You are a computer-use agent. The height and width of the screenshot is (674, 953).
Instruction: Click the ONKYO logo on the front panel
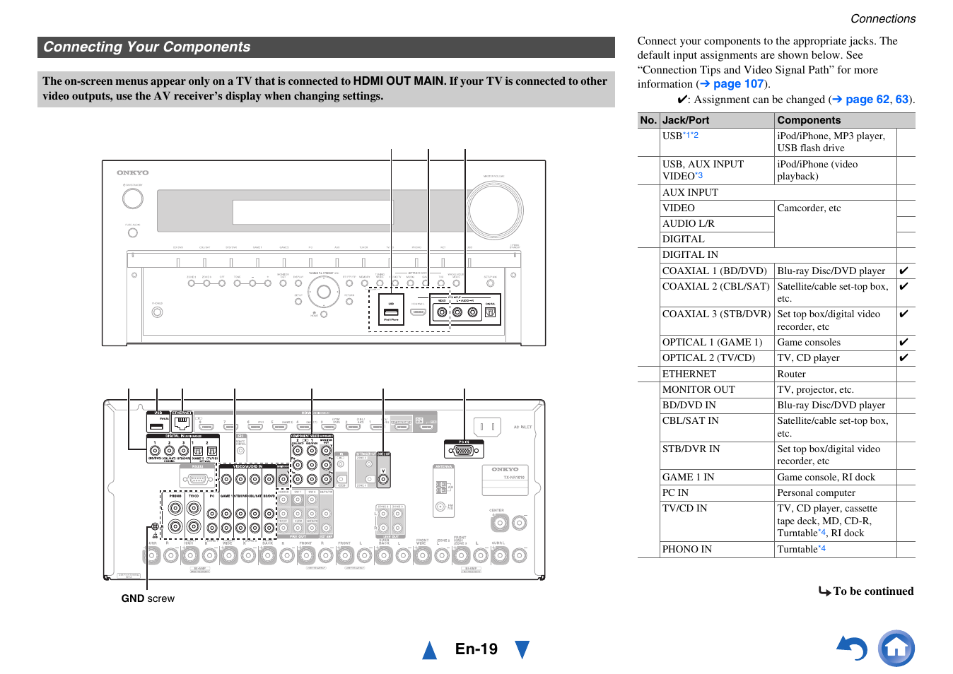(133, 172)
